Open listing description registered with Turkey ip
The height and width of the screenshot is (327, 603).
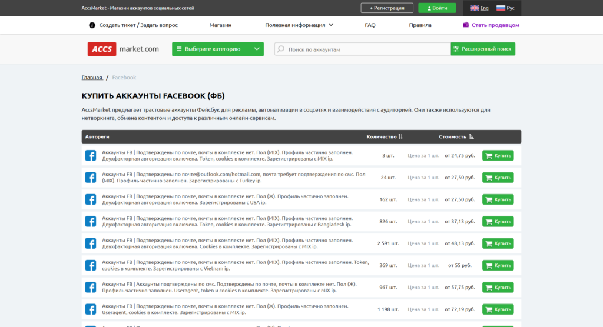point(234,177)
